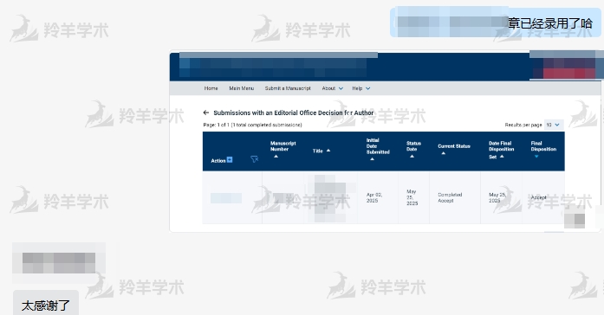This screenshot has height=315, width=604.
Task: Sort by Status Date arrow
Action: point(412,156)
